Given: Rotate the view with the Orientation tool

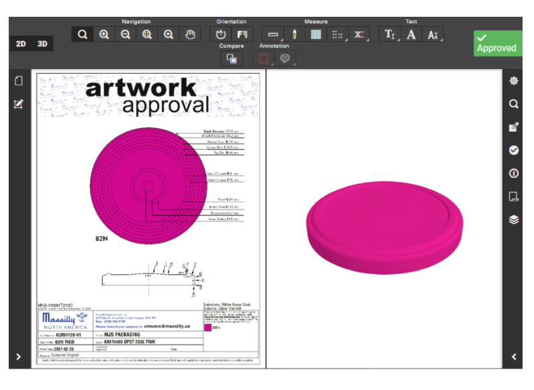Looking at the screenshot, I should point(221,35).
